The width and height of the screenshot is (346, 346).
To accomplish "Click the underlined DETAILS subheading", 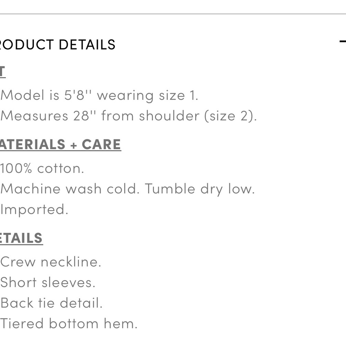I will click(21, 238).
